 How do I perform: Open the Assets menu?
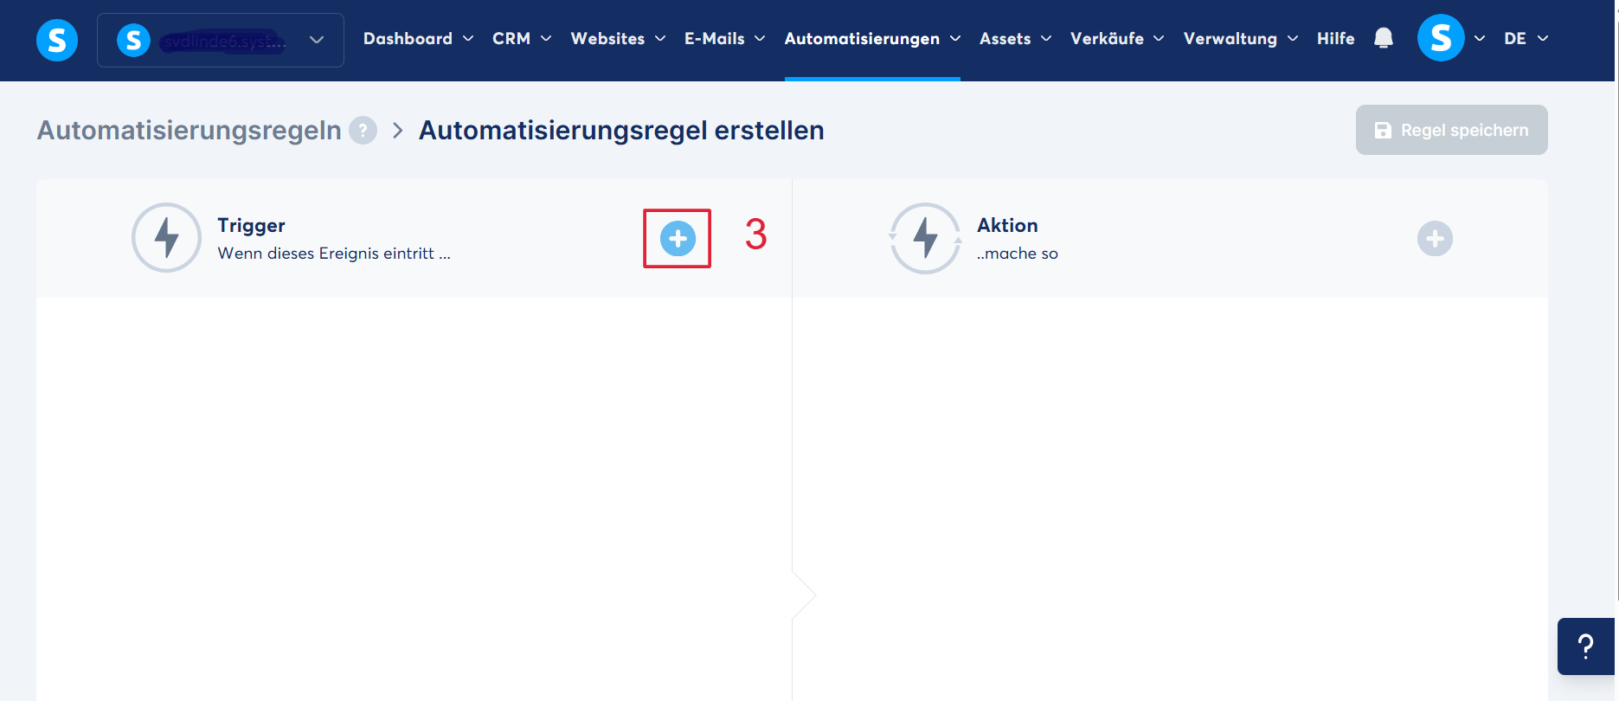tap(1015, 39)
